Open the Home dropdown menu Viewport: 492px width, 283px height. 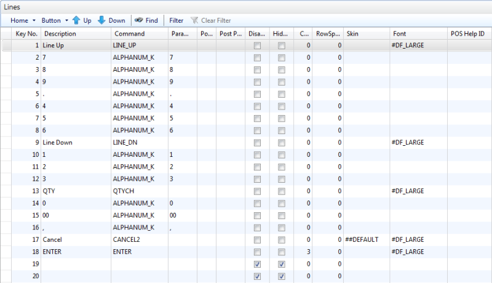coord(23,20)
